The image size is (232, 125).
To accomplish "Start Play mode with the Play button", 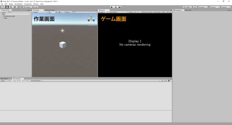I will (x=112, y=7).
